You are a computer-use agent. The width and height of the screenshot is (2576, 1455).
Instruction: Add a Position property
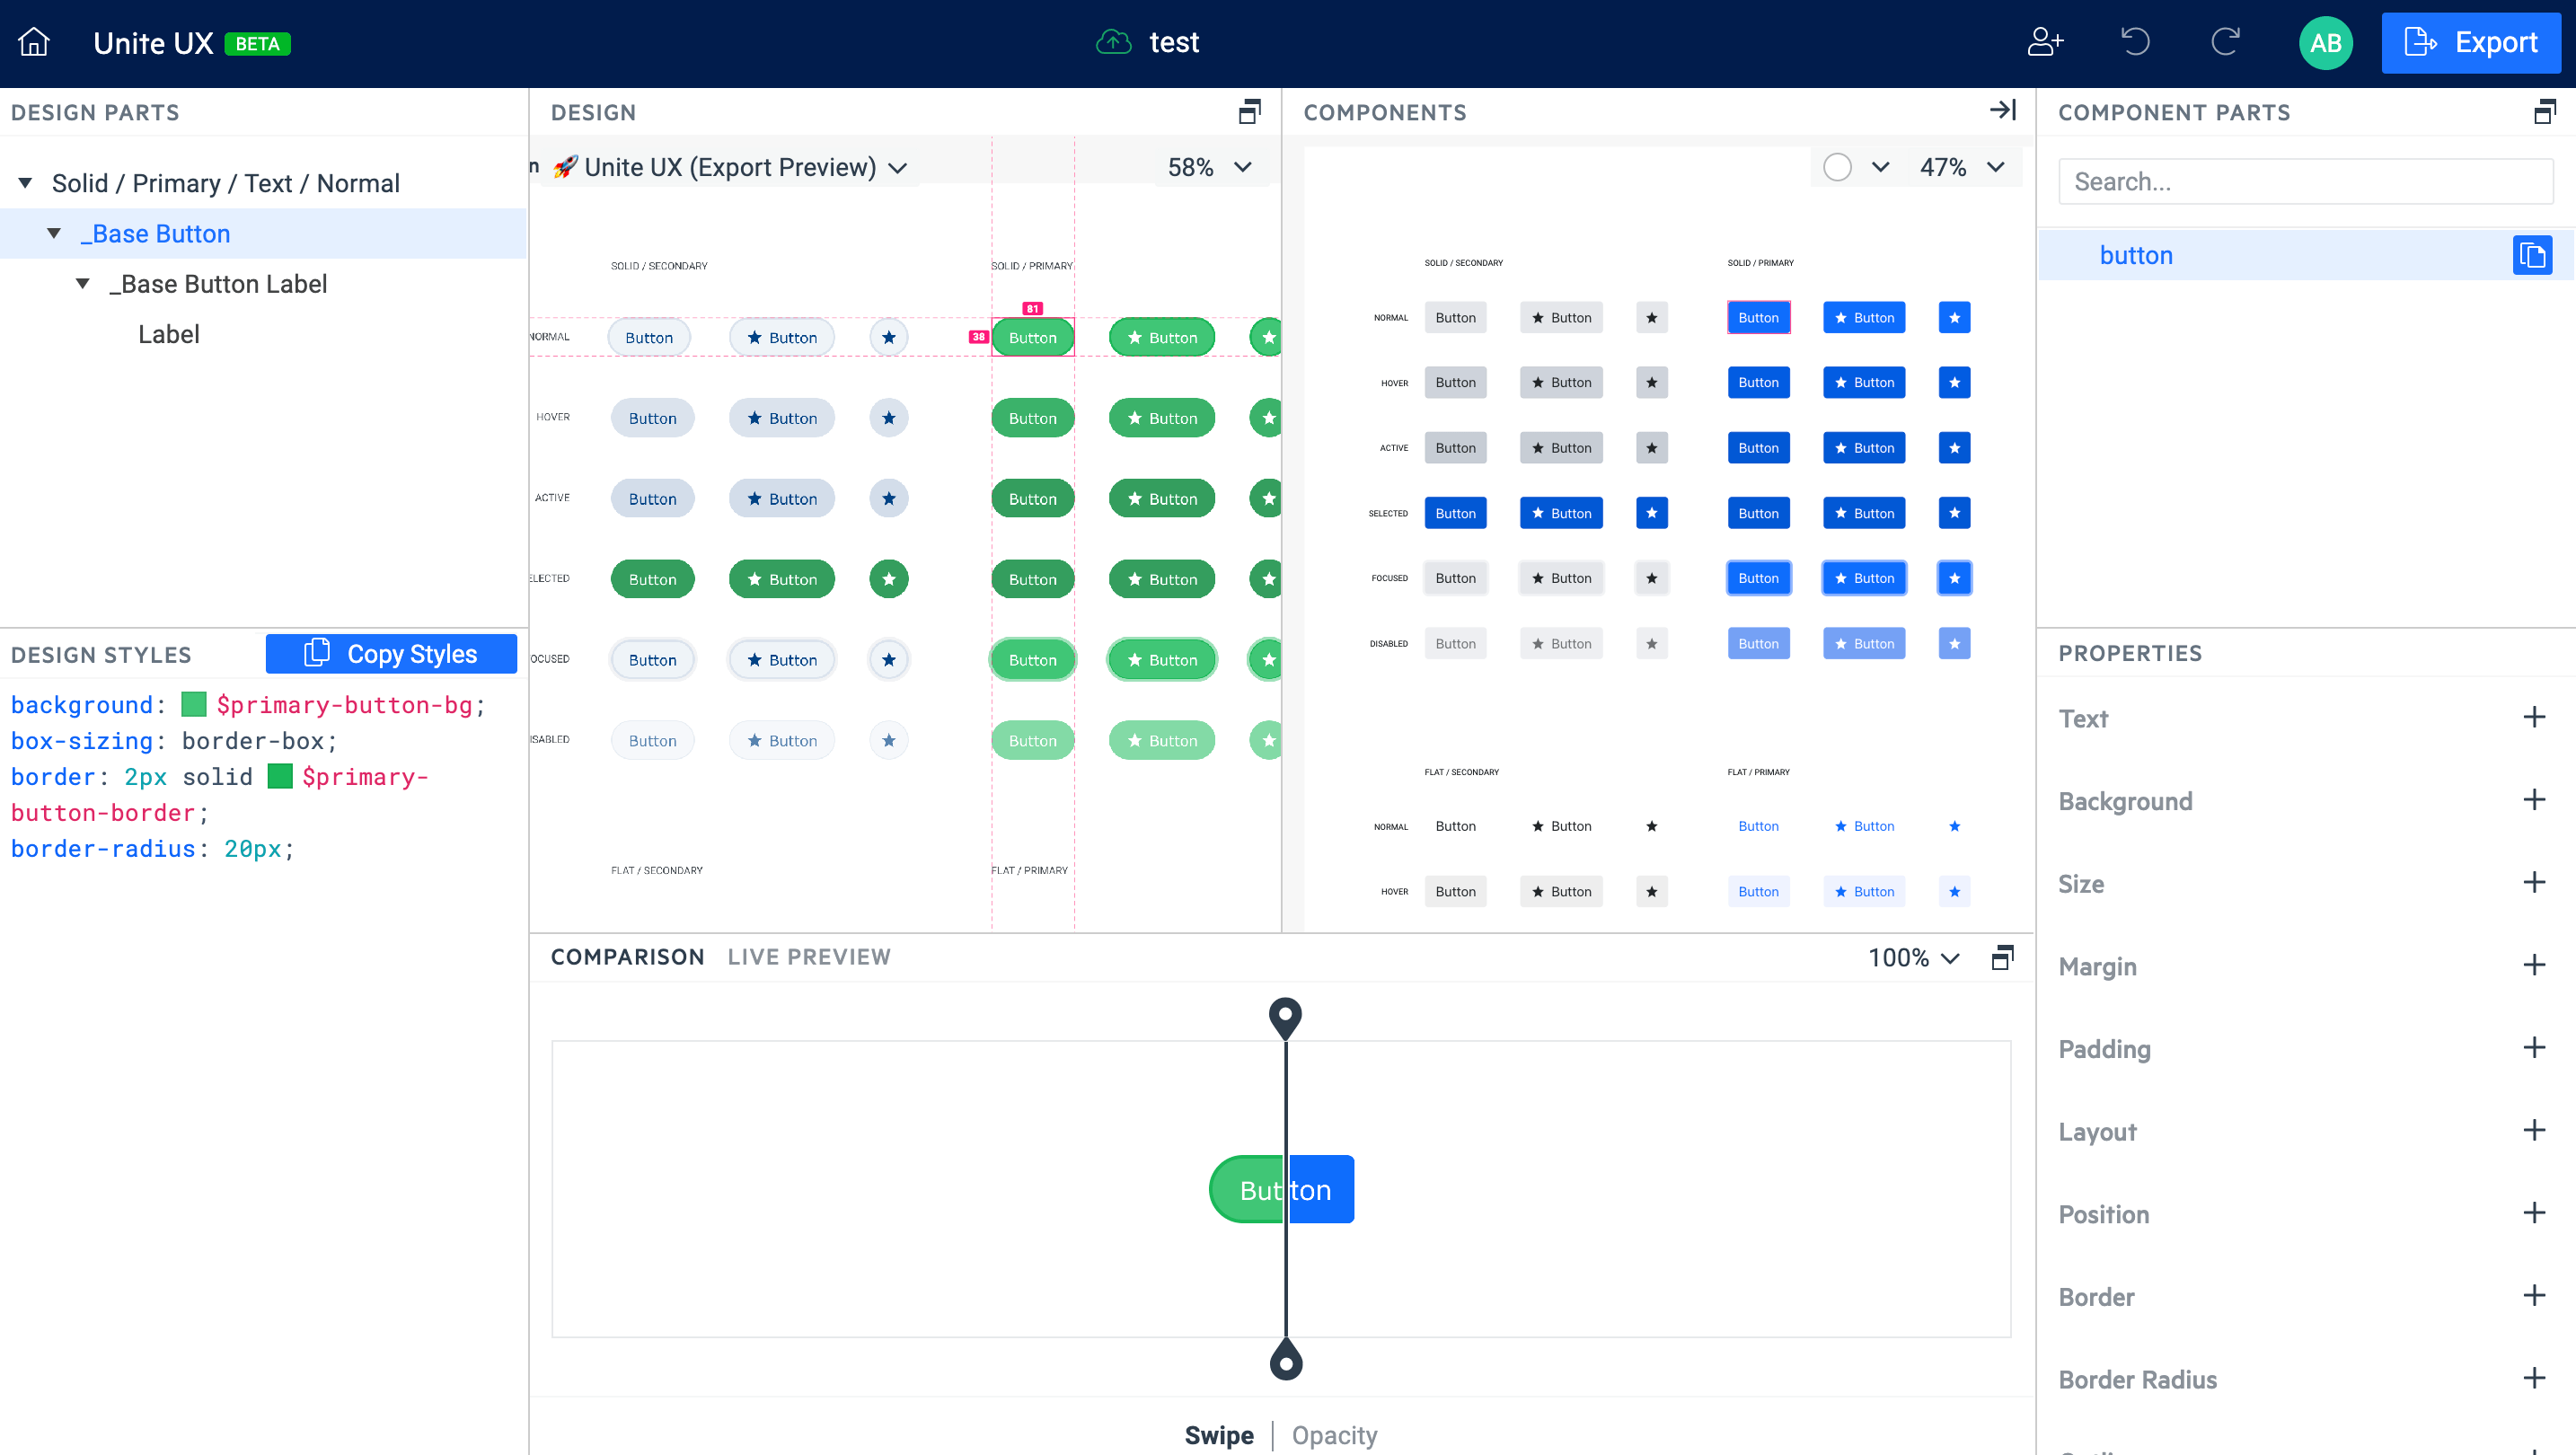coord(2534,1214)
